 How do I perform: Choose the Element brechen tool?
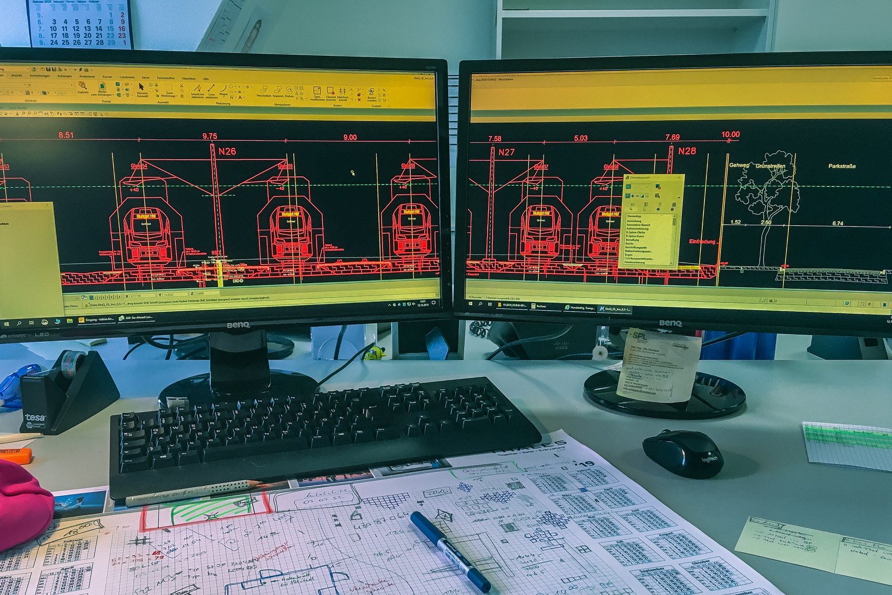[331, 94]
